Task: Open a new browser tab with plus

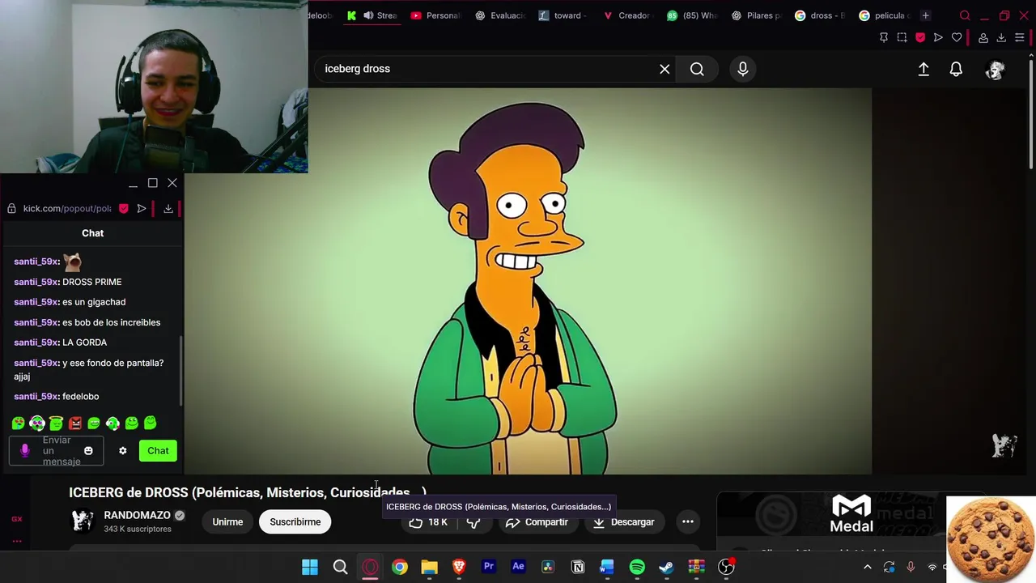Action: pos(926,15)
